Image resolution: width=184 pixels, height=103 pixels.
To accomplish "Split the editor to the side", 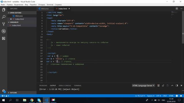I will 177,9.
